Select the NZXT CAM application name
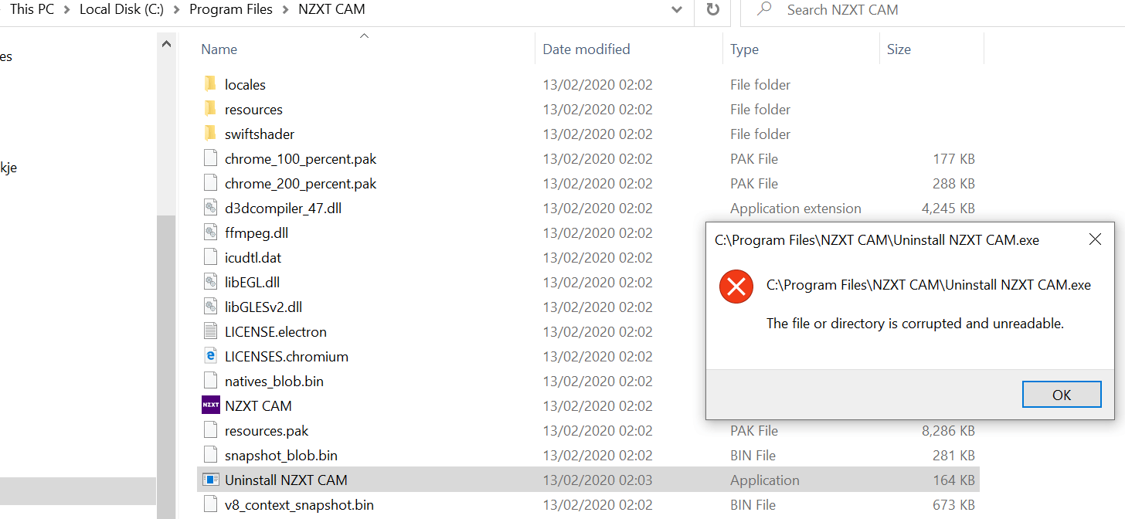 [x=258, y=405]
